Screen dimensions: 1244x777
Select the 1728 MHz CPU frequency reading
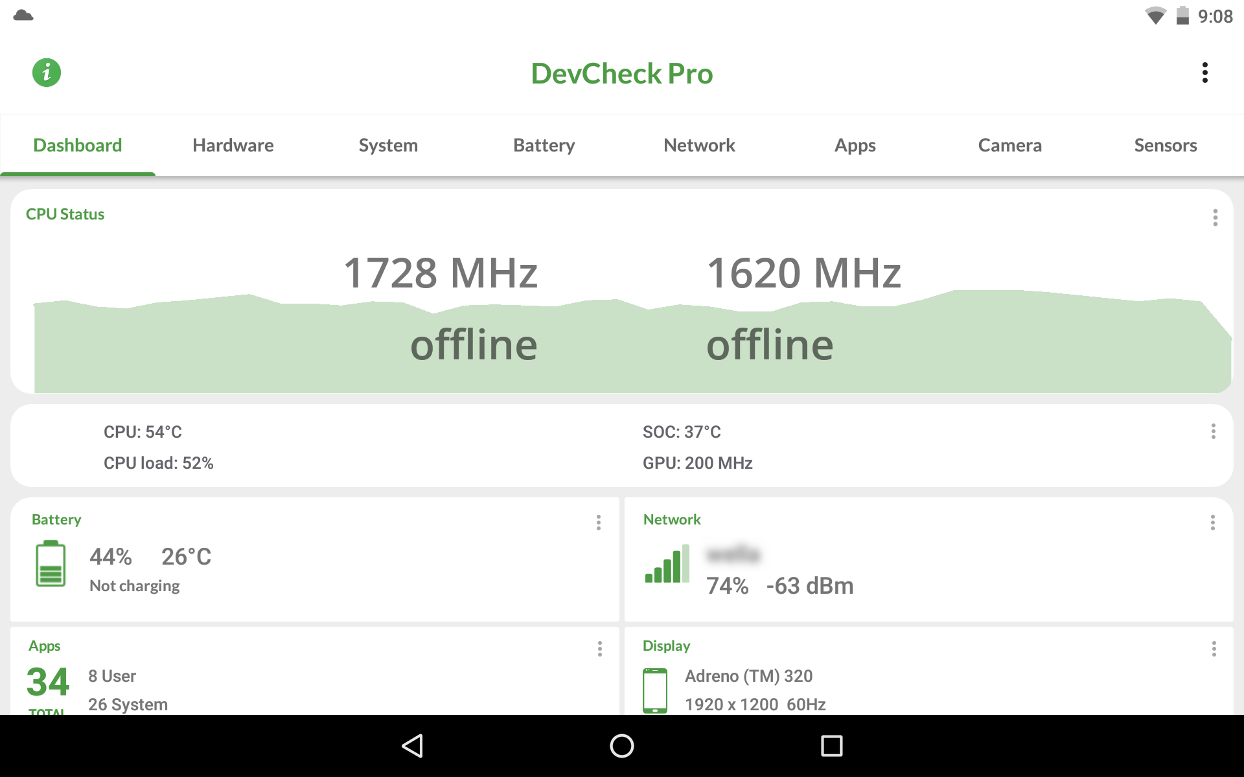point(440,273)
